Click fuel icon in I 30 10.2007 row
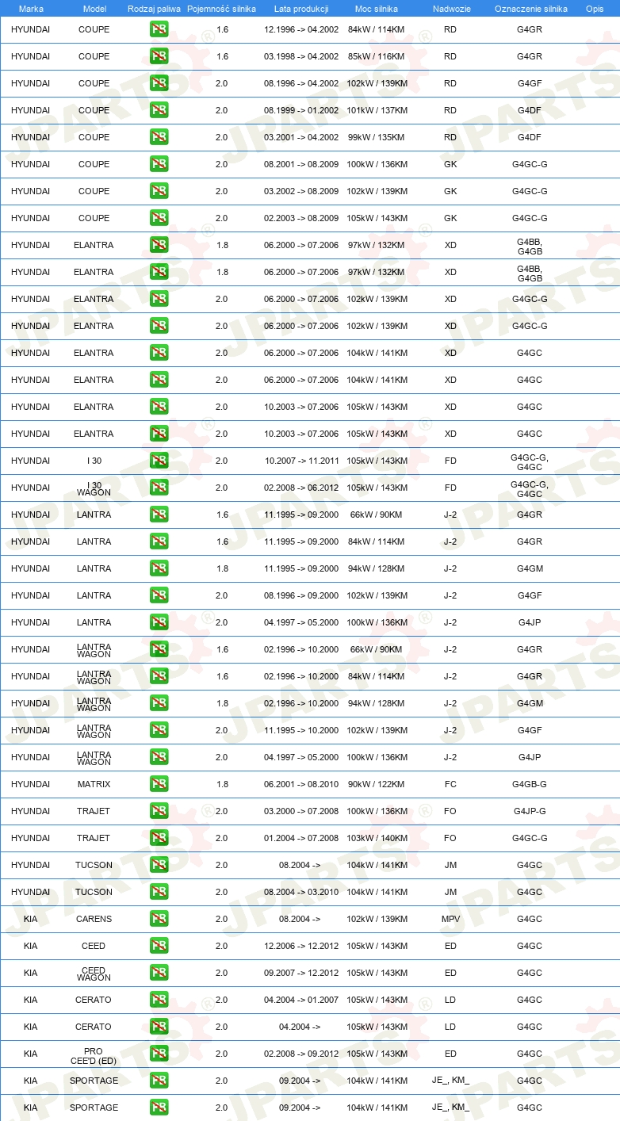The image size is (620, 1121). point(159,461)
